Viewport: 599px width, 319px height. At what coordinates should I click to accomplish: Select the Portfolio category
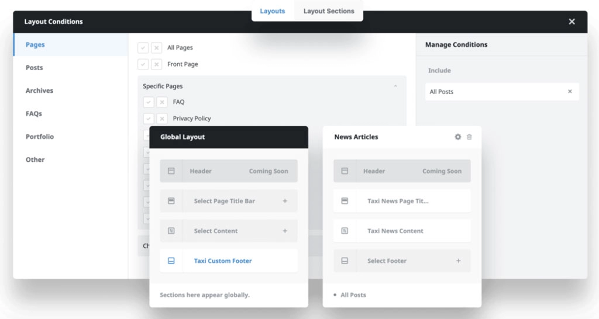click(x=71, y=137)
